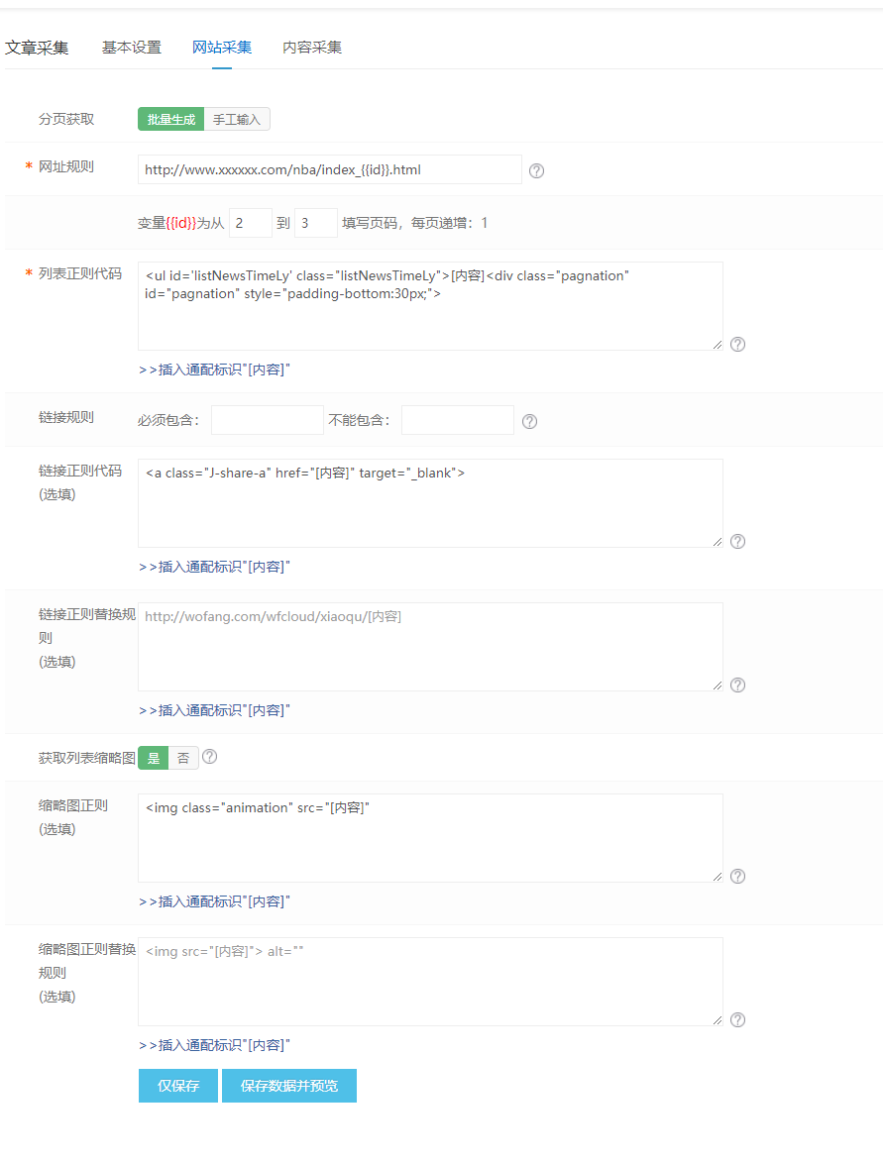Focus the 必须包含 input field
Viewport: 883px width, 1162px height.
268,420
